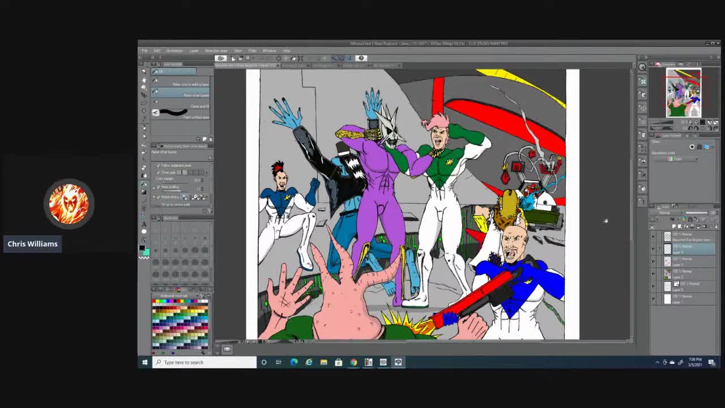The width and height of the screenshot is (725, 408).
Task: Open the File menu
Action: click(x=144, y=50)
